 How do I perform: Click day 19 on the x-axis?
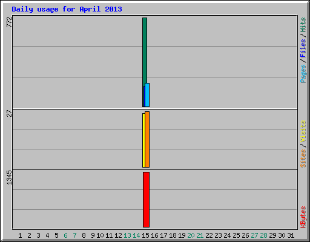pos(182,235)
